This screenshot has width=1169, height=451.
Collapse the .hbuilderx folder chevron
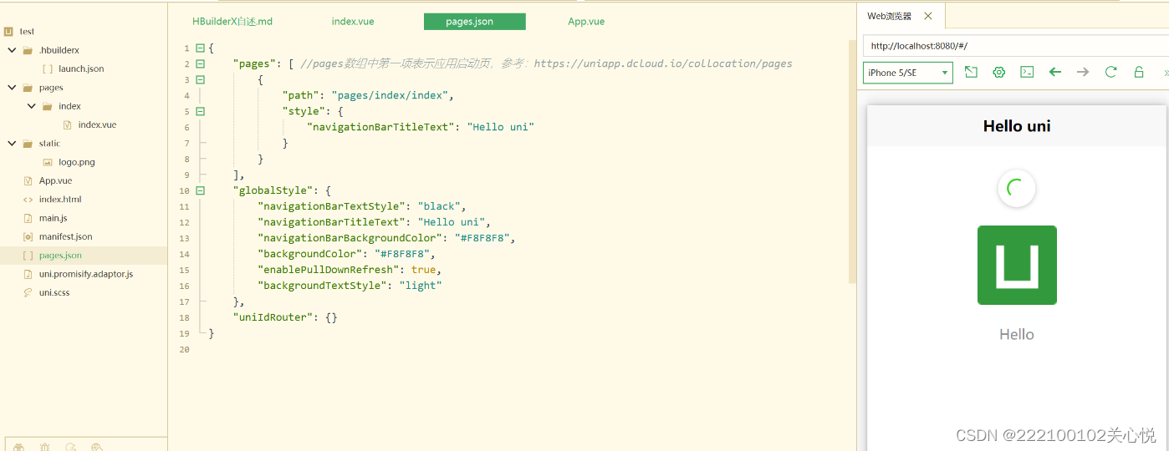click(x=12, y=50)
